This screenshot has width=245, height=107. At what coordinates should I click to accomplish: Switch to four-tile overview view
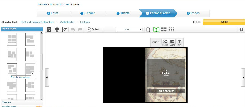164,30
